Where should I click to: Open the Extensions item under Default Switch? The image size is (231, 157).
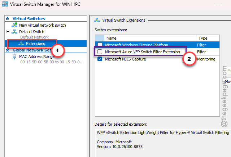35,44
